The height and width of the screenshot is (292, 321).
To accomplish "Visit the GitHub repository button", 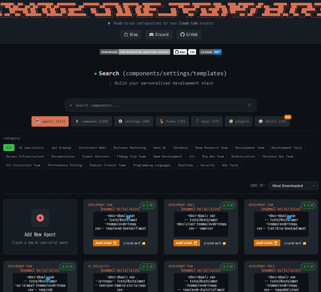I will [x=189, y=35].
